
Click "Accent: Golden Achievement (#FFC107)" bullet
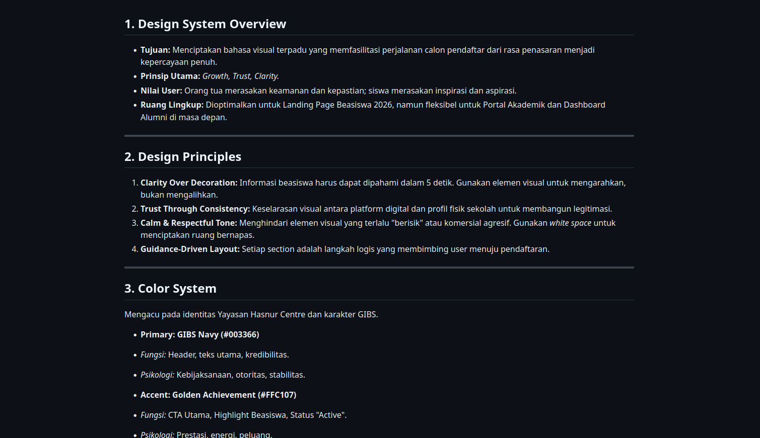click(218, 395)
